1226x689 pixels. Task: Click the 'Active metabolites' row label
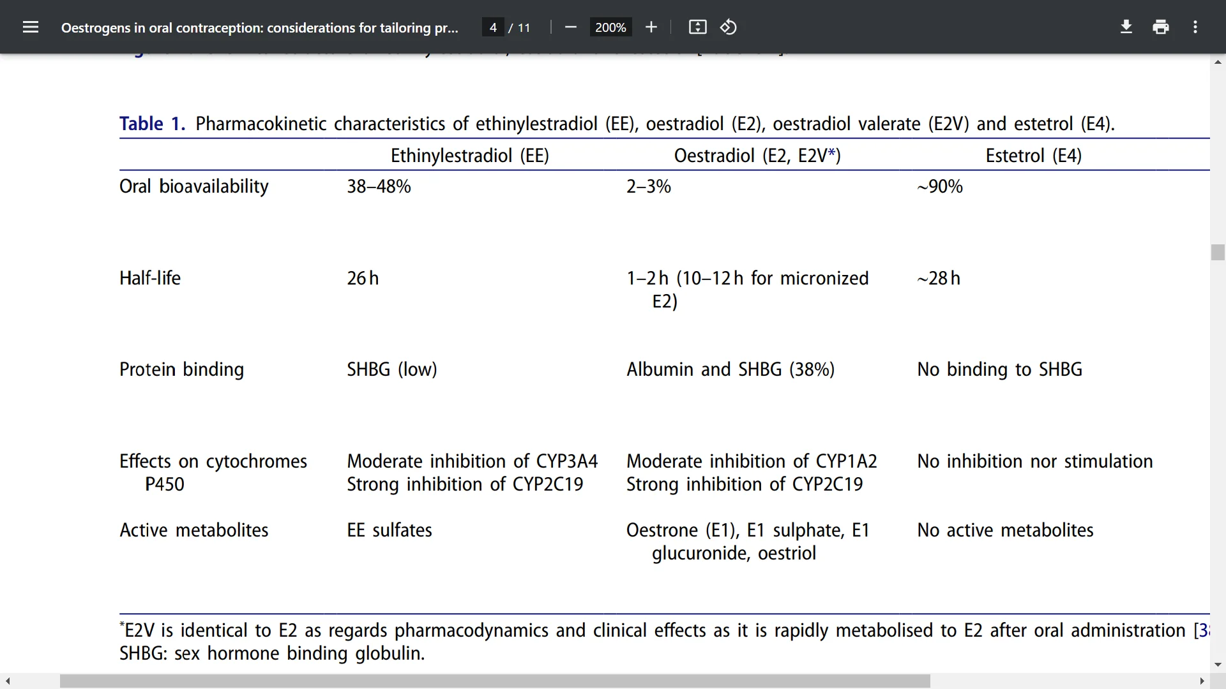(x=194, y=530)
